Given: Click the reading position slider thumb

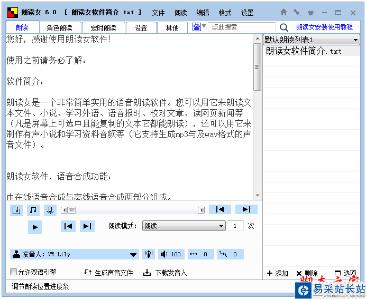Looking at the screenshot, I should (71, 210).
